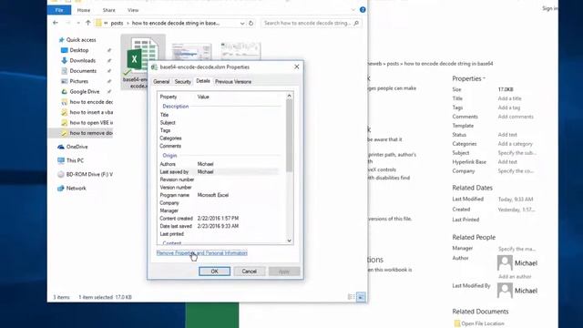This screenshot has width=583, height=328.
Task: Switch to Previous Versions tab
Action: coord(233,82)
